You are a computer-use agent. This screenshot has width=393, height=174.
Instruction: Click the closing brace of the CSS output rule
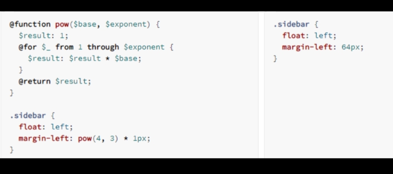point(275,59)
